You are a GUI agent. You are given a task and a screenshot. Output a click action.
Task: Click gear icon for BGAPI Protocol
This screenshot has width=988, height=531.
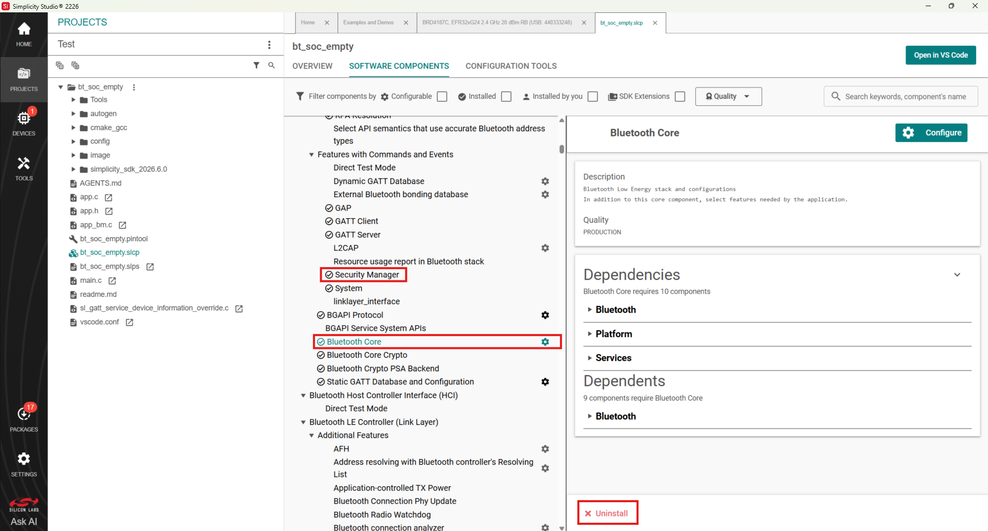pos(545,315)
